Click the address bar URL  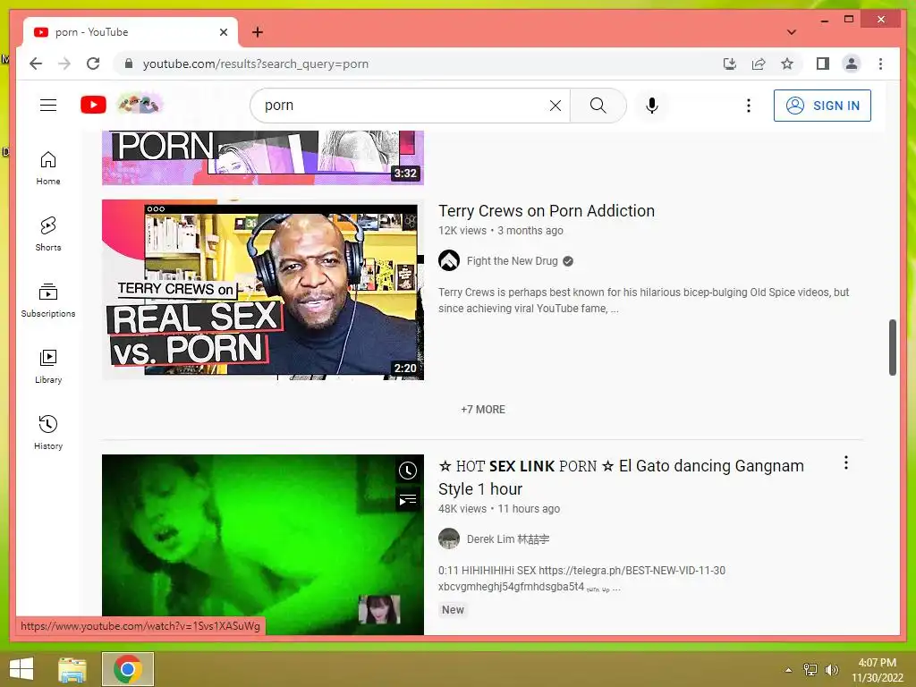pyautogui.click(x=255, y=64)
